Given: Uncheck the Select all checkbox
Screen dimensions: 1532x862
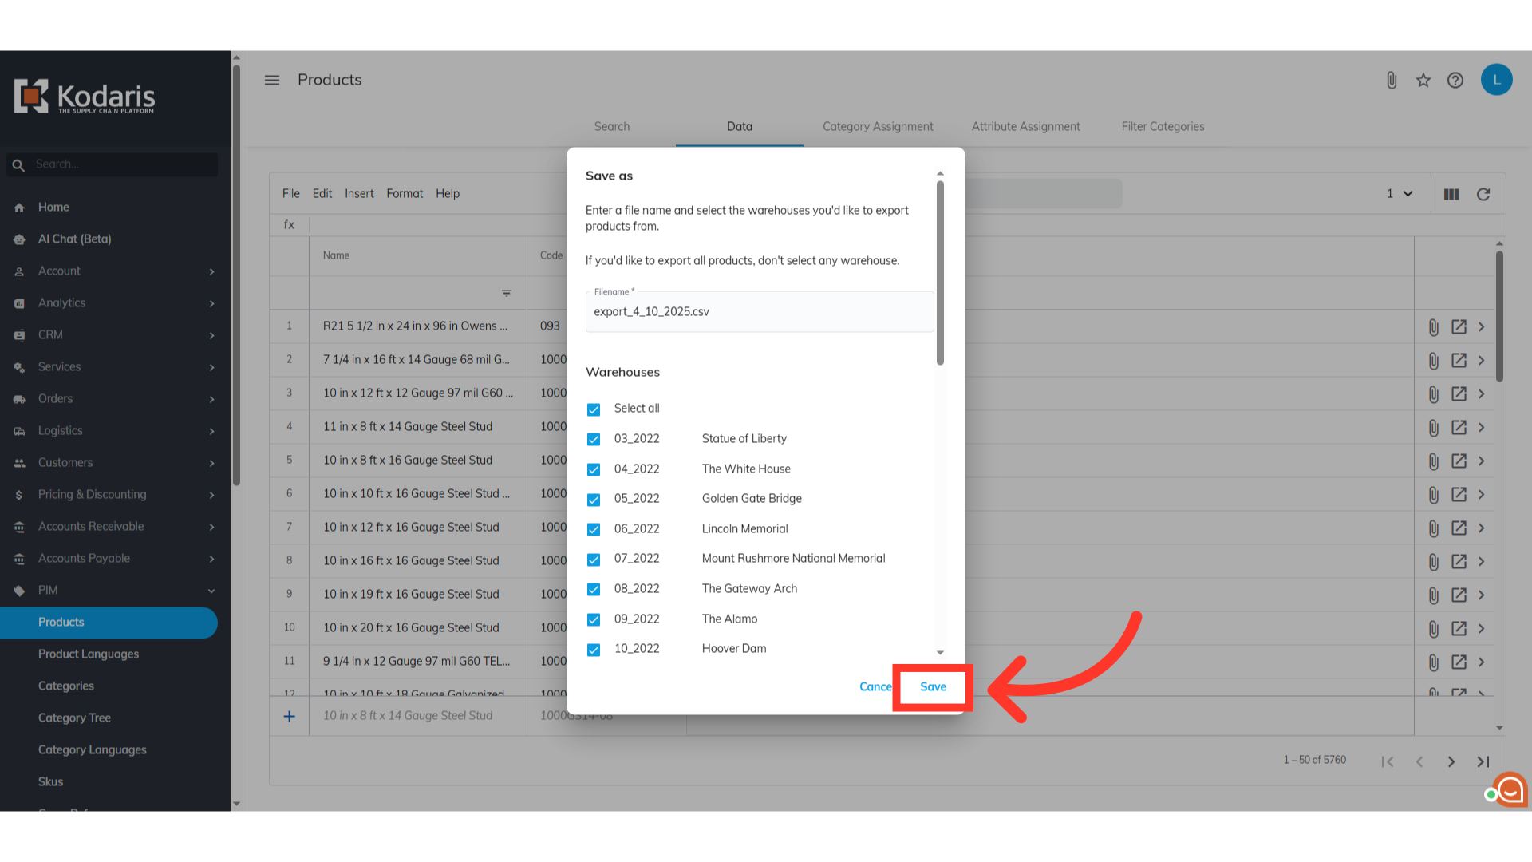Looking at the screenshot, I should tap(594, 409).
